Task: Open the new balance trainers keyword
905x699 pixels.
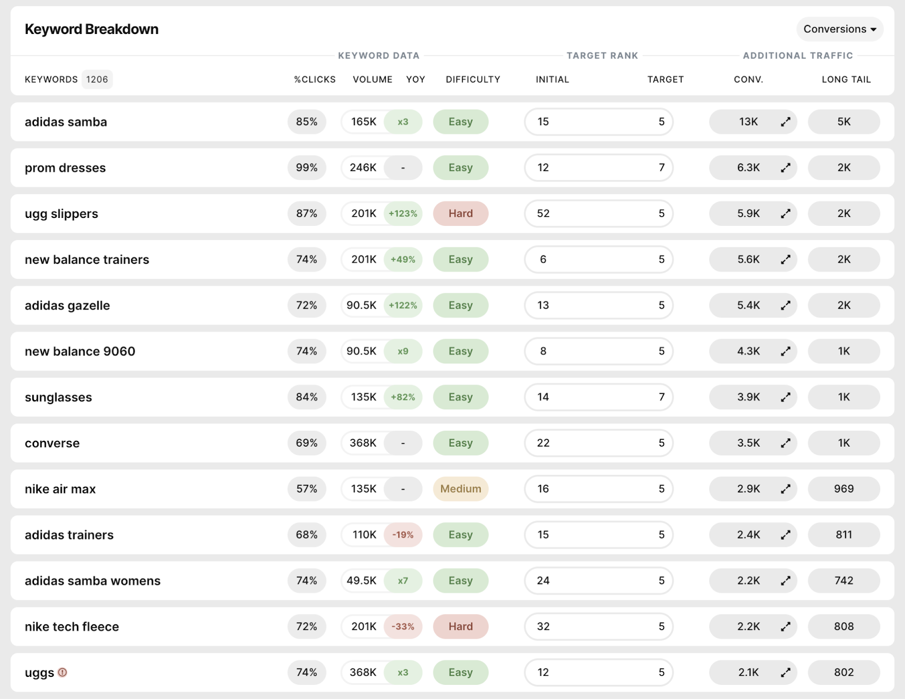Action: (x=87, y=260)
